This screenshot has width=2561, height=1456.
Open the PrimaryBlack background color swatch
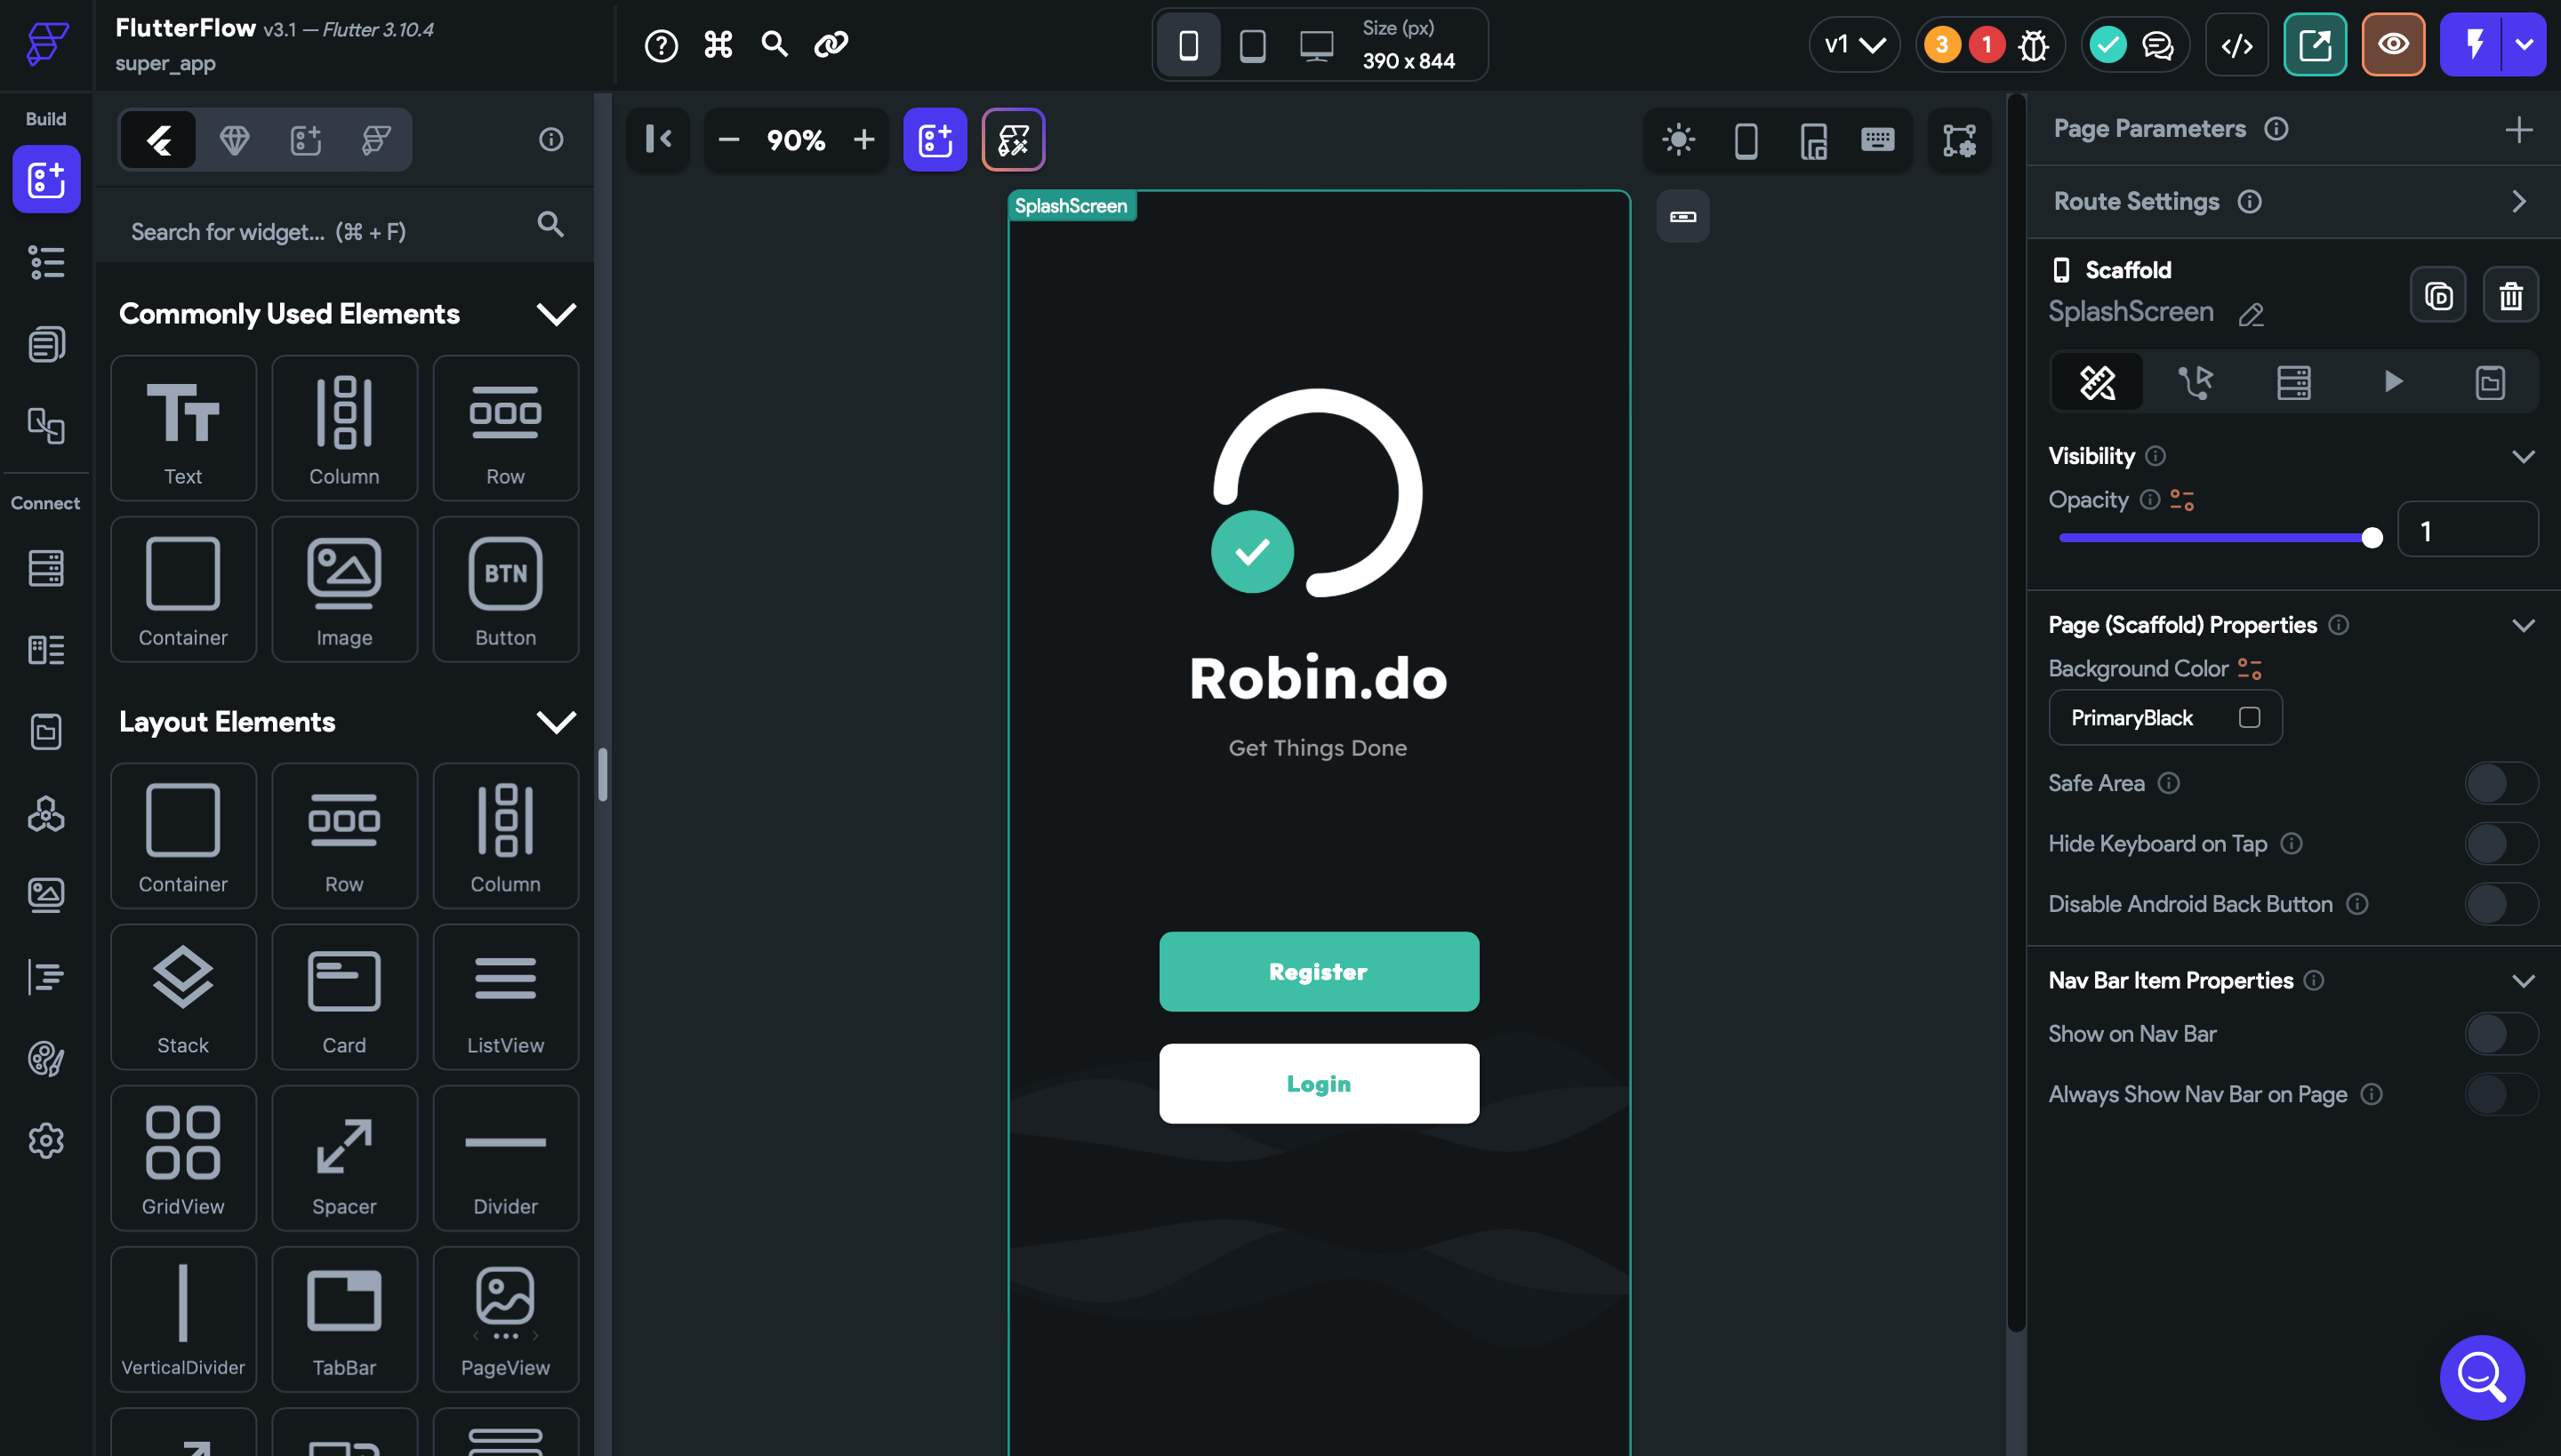[2249, 718]
